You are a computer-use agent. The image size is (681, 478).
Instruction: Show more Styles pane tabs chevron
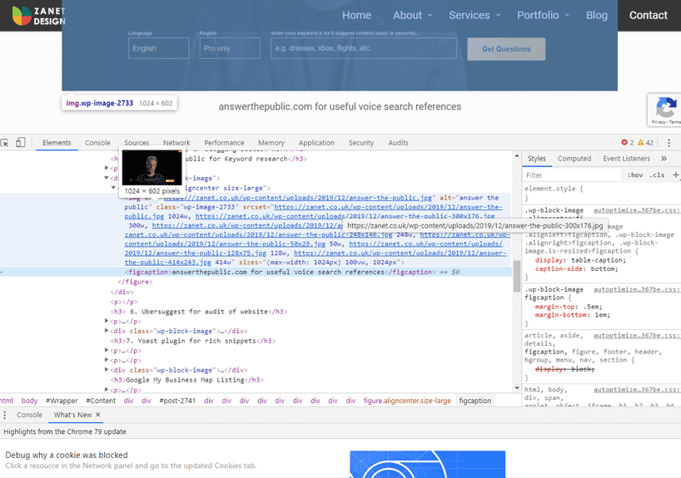coord(664,158)
